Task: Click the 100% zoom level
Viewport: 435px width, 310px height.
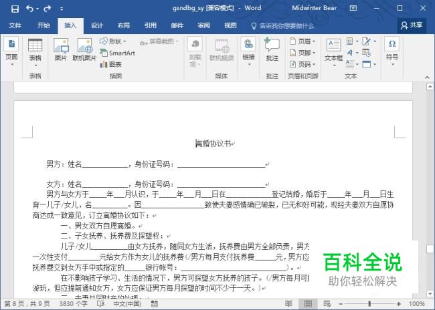Action: (x=417, y=304)
